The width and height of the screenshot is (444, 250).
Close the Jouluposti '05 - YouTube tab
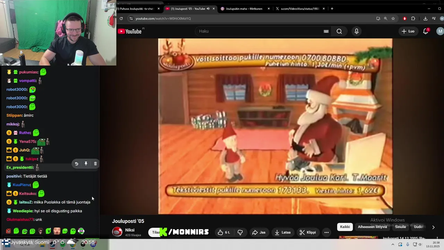(214, 9)
